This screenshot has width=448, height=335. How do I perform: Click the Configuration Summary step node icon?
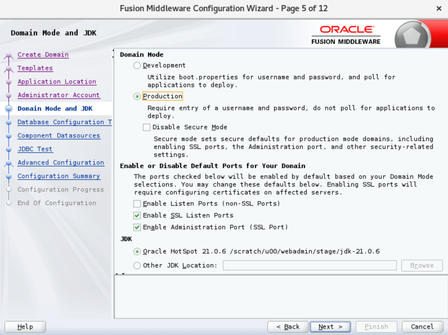tap(9, 176)
